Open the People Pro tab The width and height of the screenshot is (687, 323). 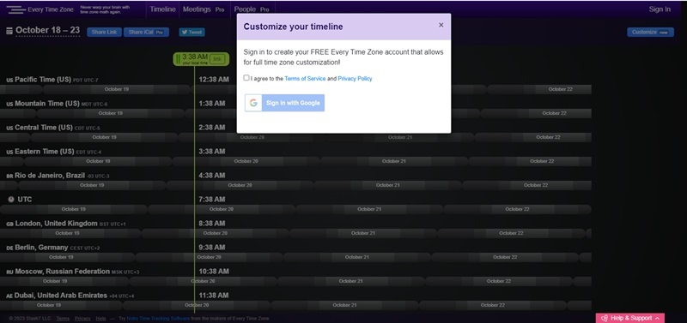pyautogui.click(x=252, y=9)
